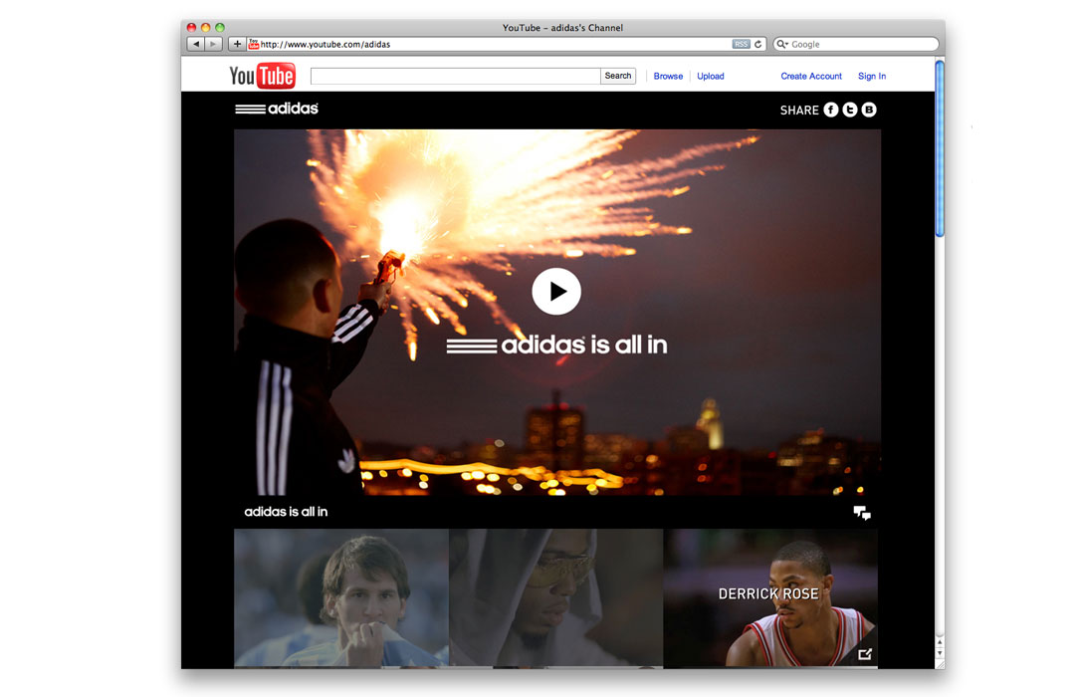Image resolution: width=1077 pixels, height=697 pixels.
Task: Click the vertical scrollbar thumb
Action: tap(940, 148)
